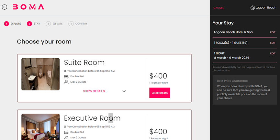Edit the 1 night stay dates
Viewport: 280px width, 140px height.
[273, 53]
